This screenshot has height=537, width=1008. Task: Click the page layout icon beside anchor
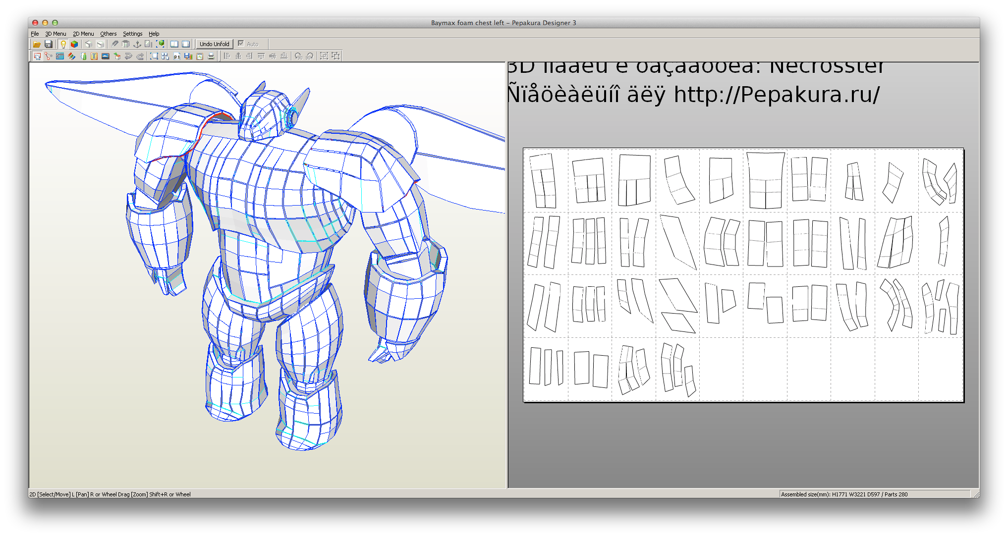coord(149,44)
